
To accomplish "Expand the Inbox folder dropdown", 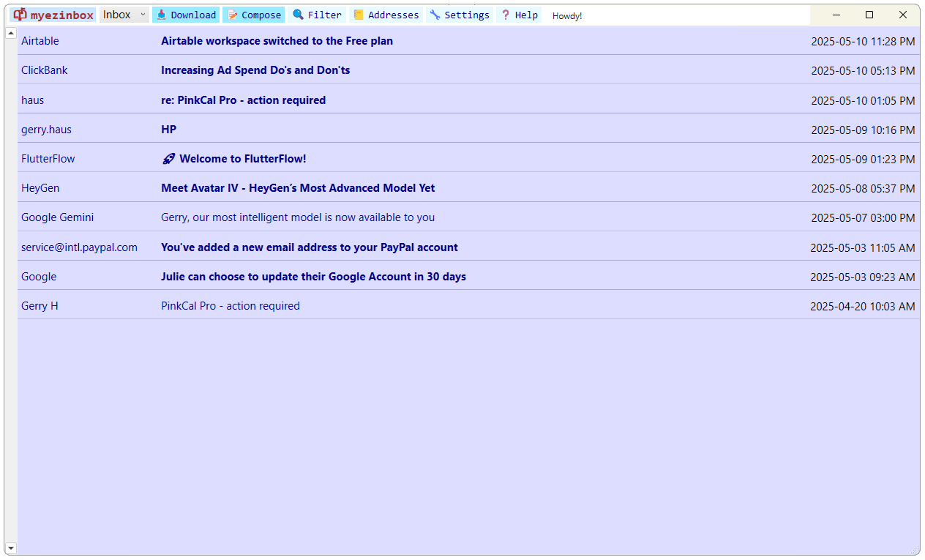I will pyautogui.click(x=142, y=14).
